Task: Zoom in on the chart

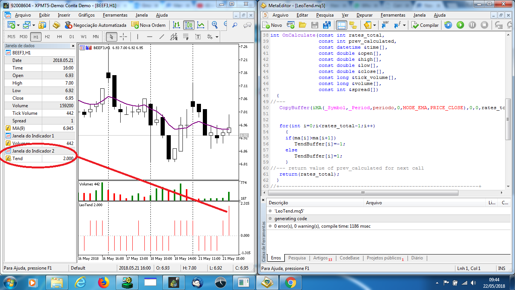Action: point(215,25)
